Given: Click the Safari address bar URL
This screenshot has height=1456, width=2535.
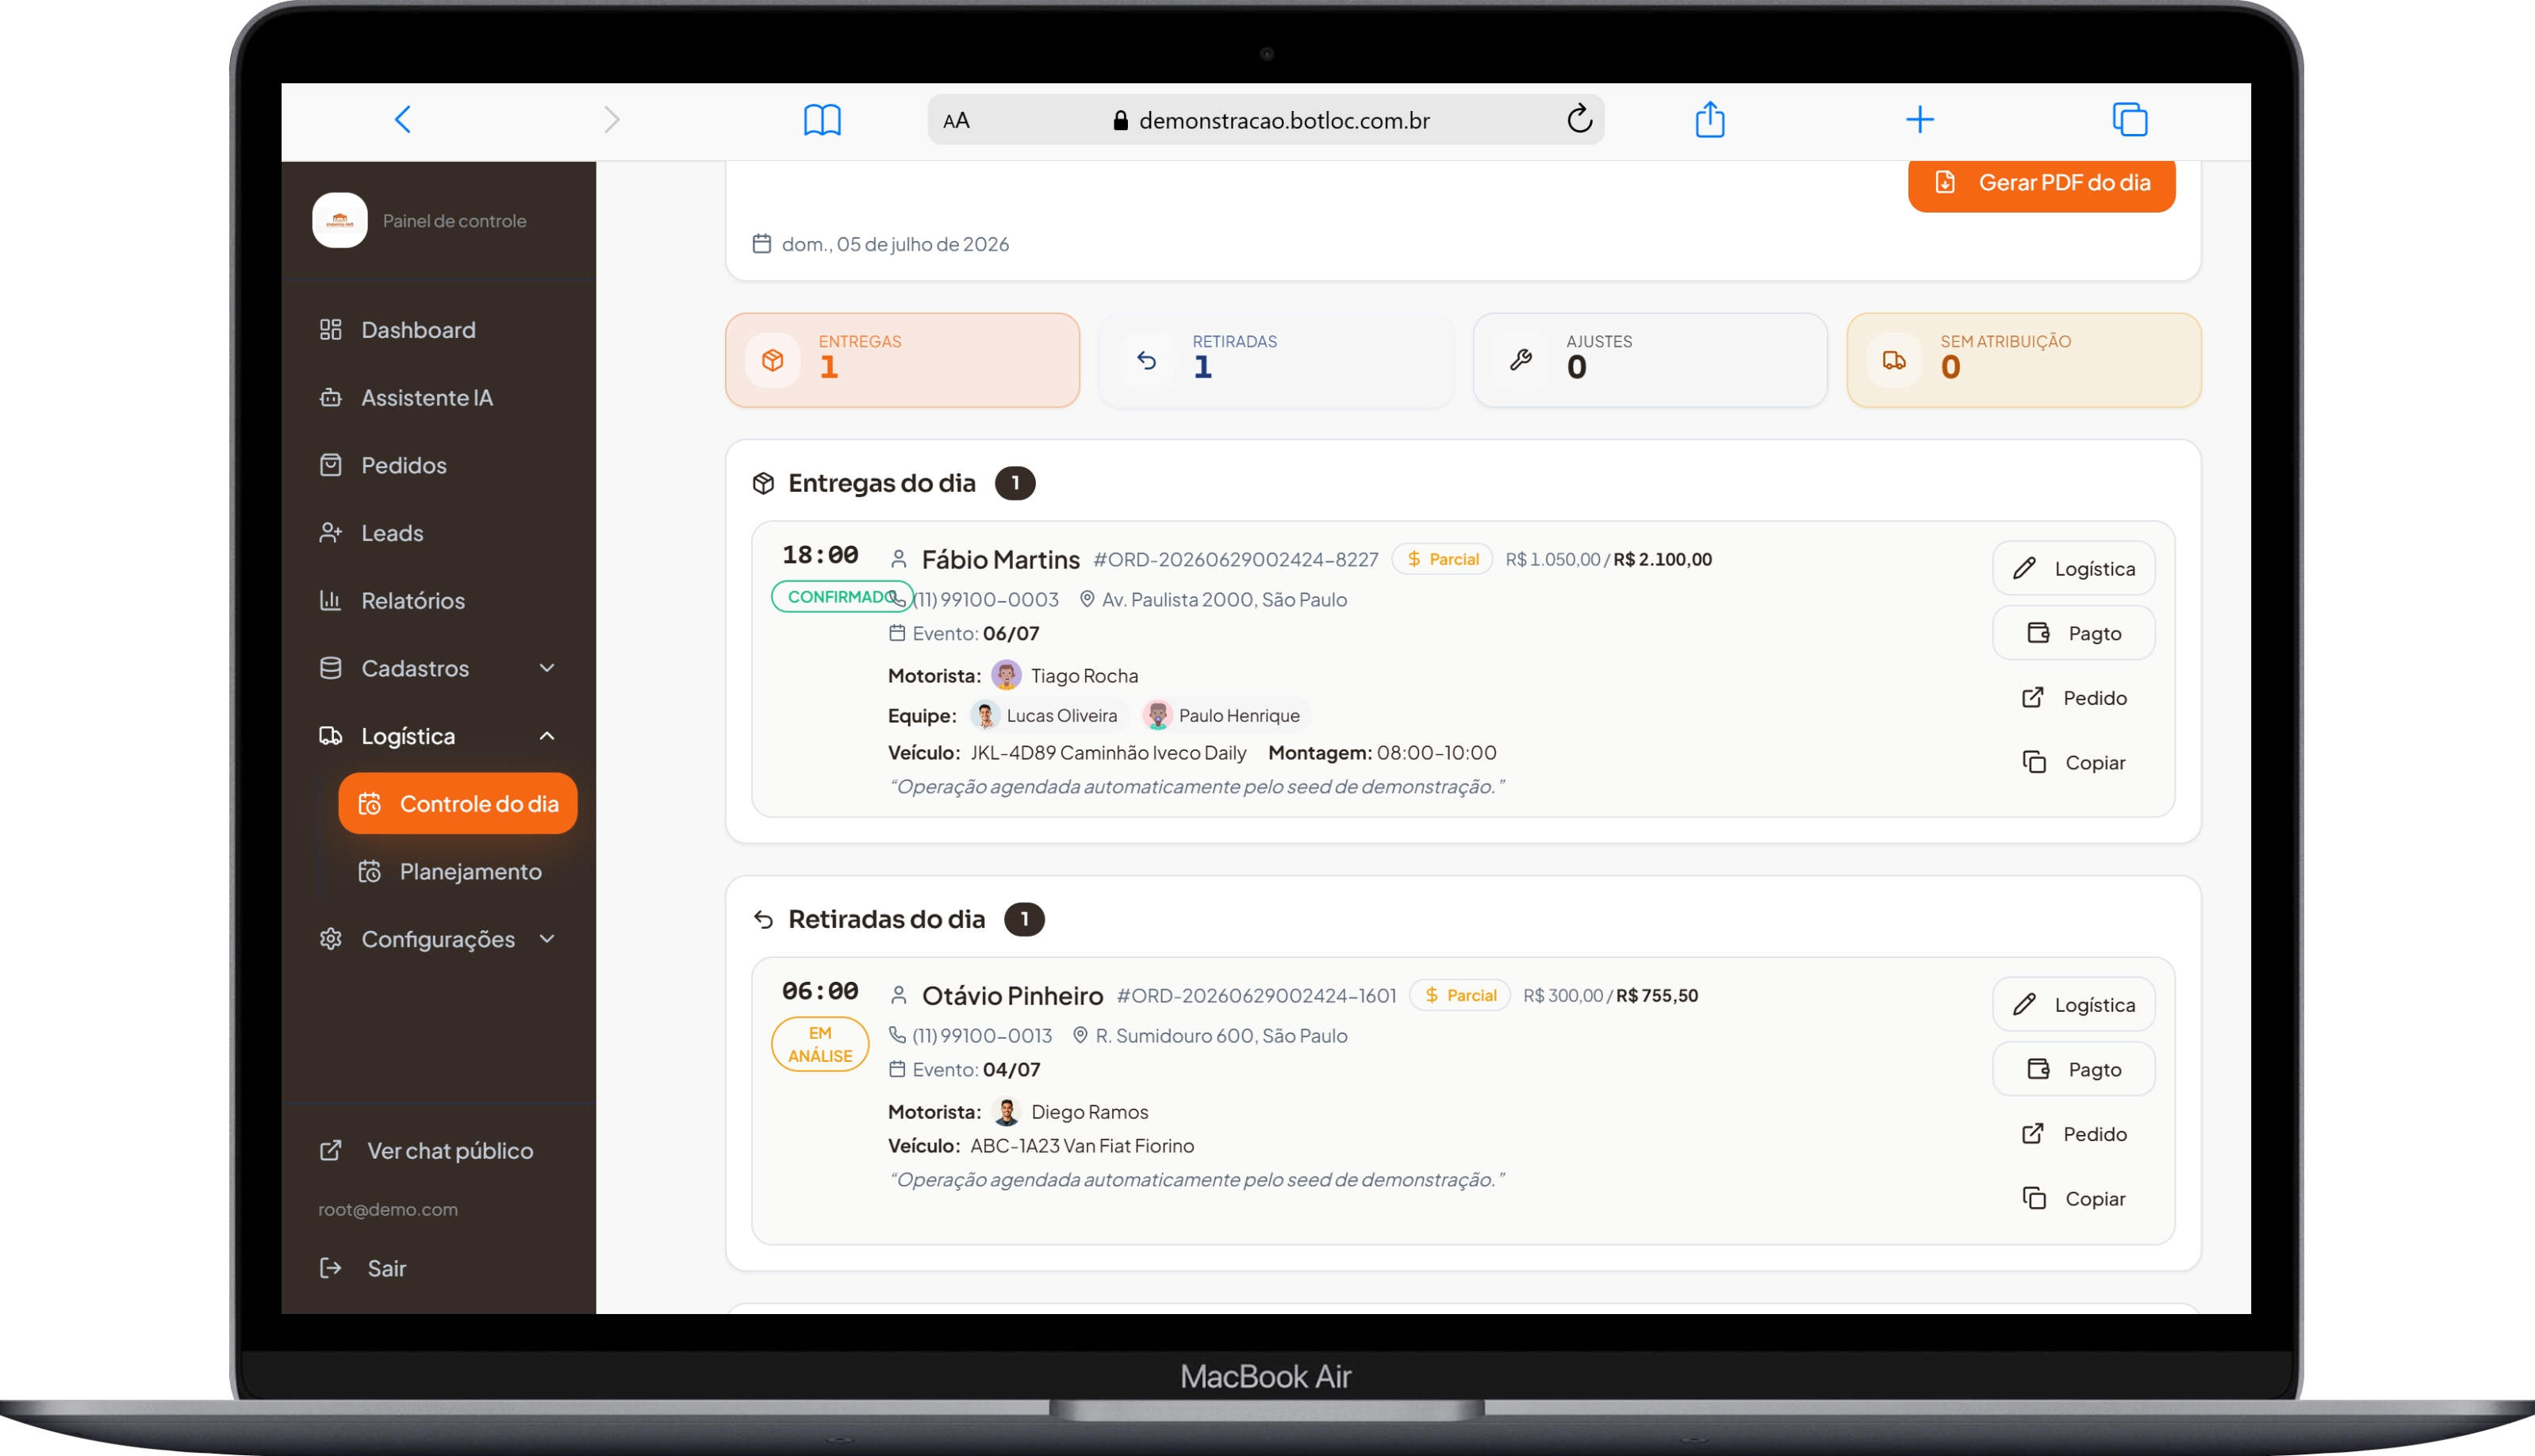Looking at the screenshot, I should 1284,120.
